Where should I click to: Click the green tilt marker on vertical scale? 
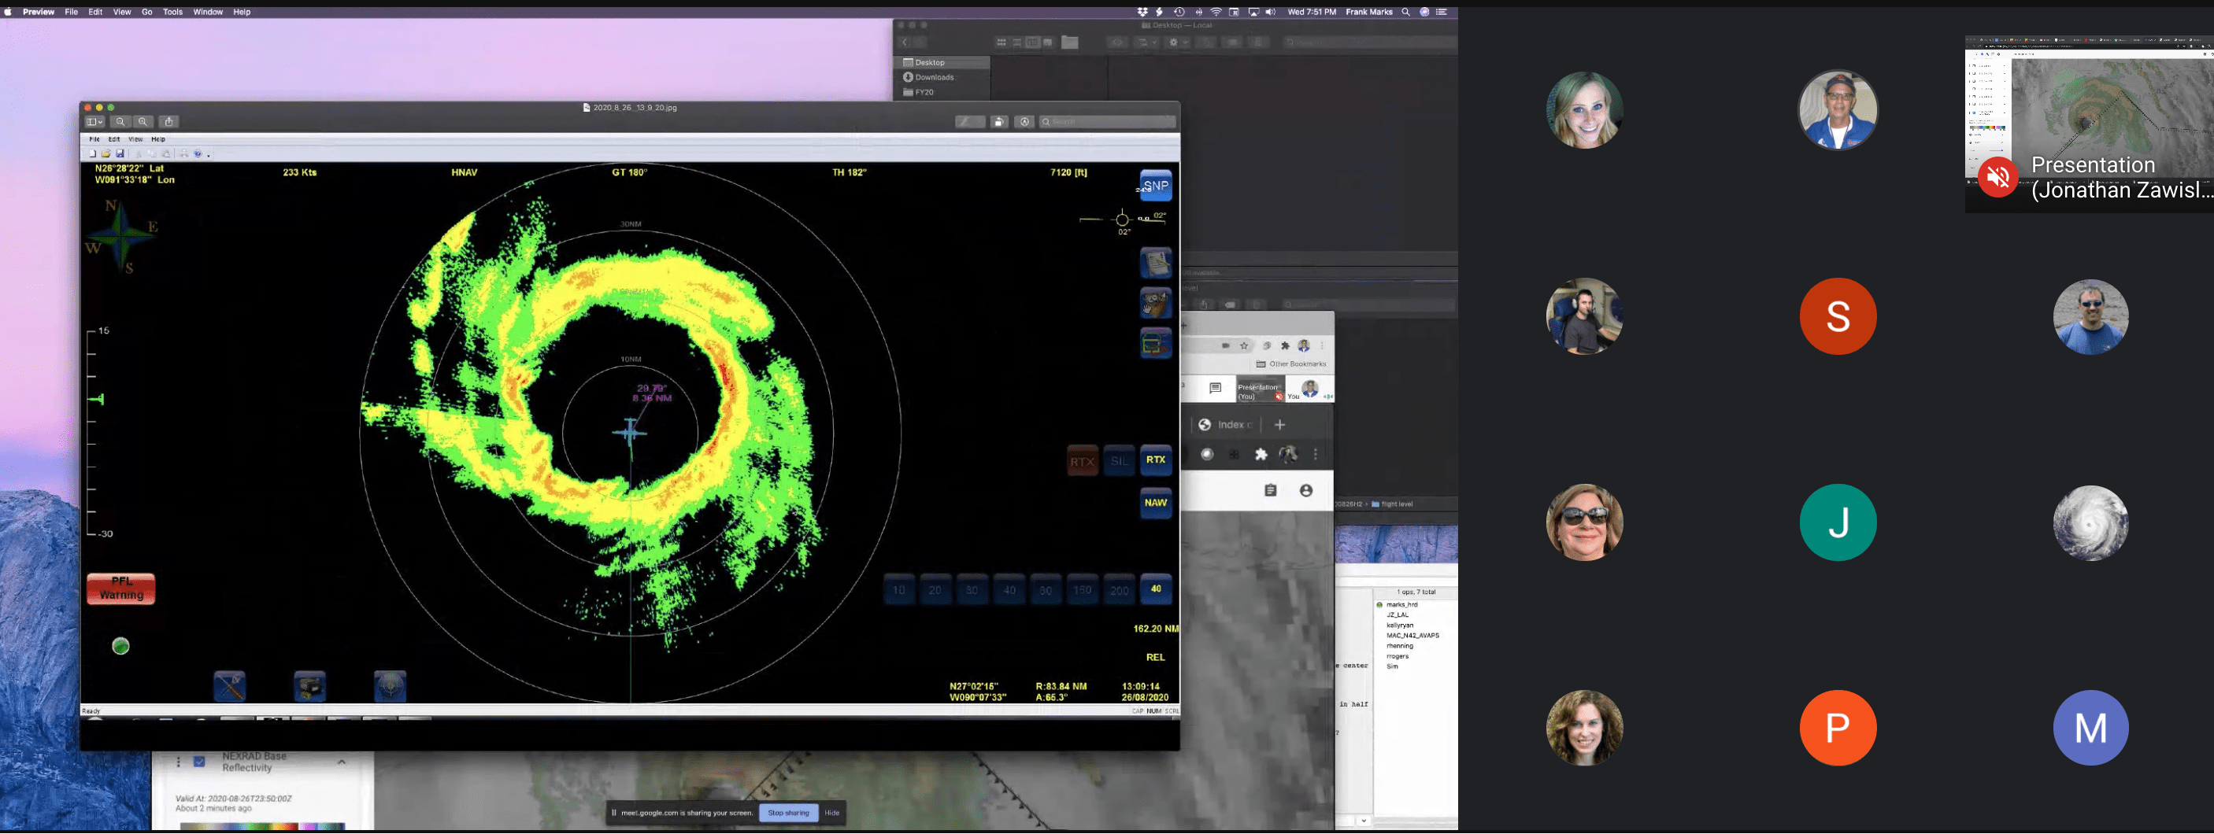(x=97, y=400)
